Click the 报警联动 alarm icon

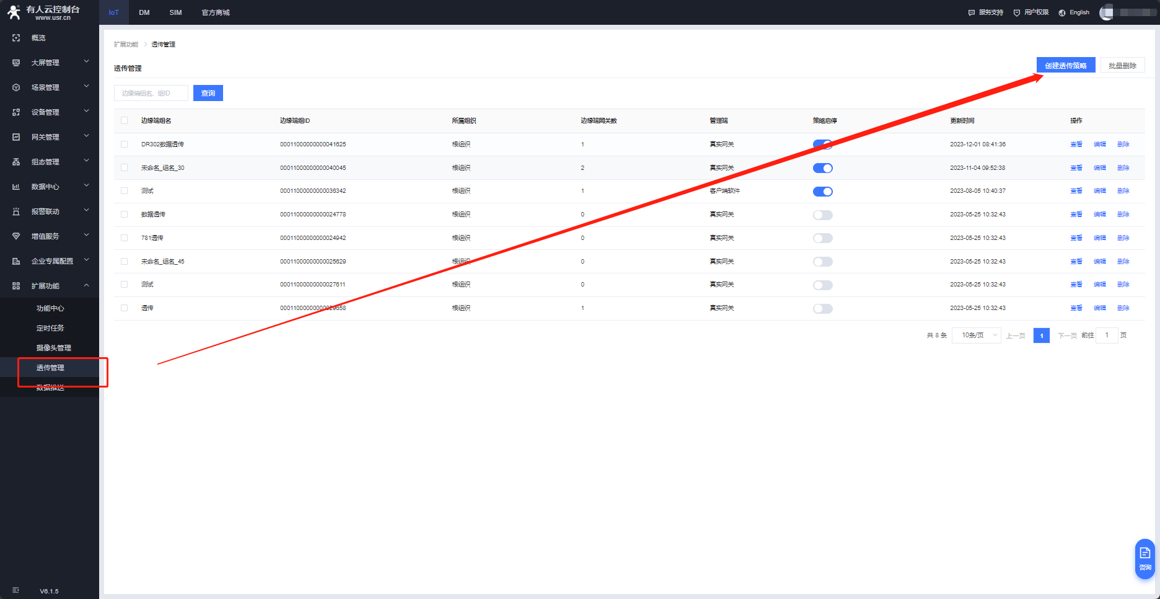point(16,211)
